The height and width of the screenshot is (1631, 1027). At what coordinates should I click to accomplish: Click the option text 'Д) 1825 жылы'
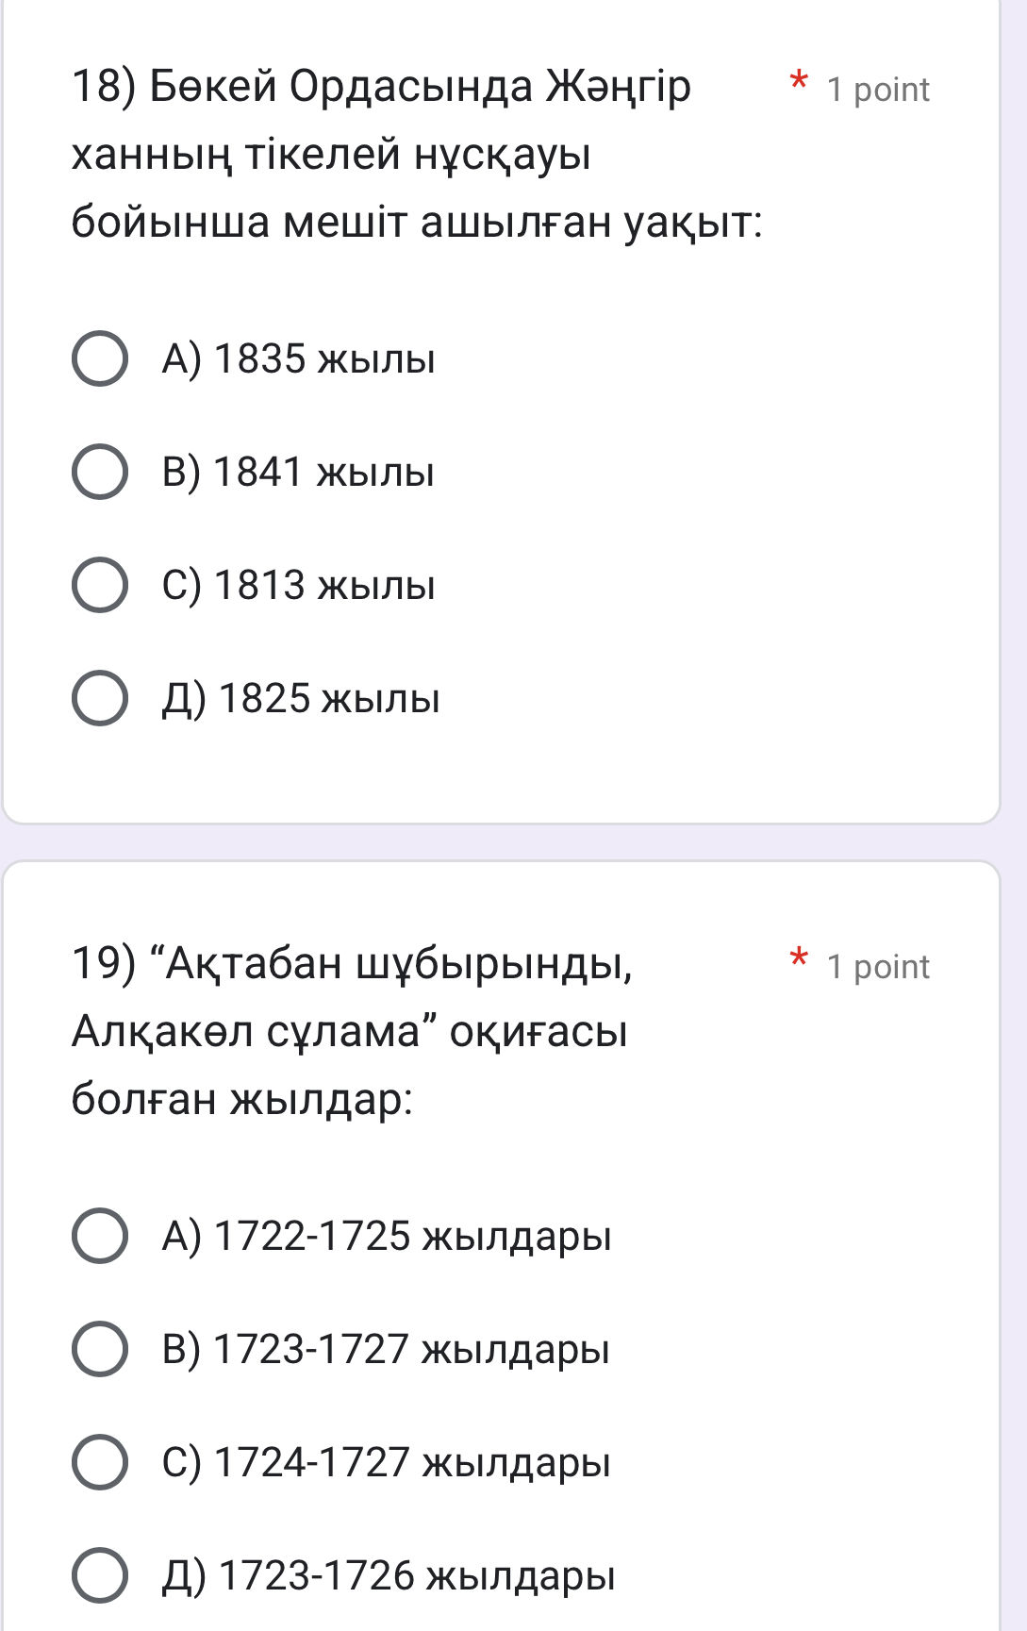click(301, 699)
